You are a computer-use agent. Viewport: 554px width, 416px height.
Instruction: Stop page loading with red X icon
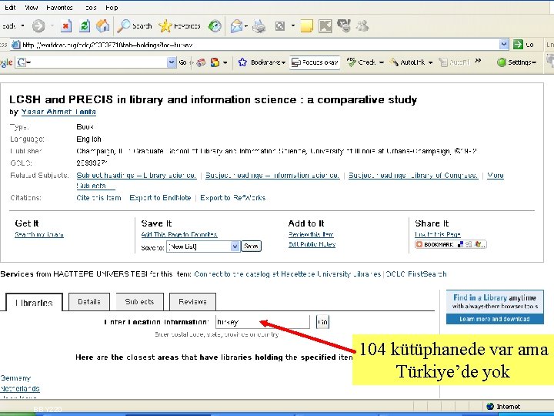(65, 26)
